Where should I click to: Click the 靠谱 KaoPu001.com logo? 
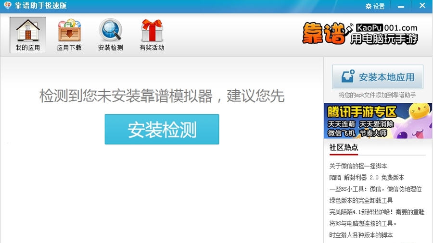point(360,33)
